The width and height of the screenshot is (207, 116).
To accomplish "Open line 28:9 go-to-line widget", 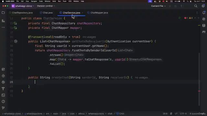I will point(165,114).
